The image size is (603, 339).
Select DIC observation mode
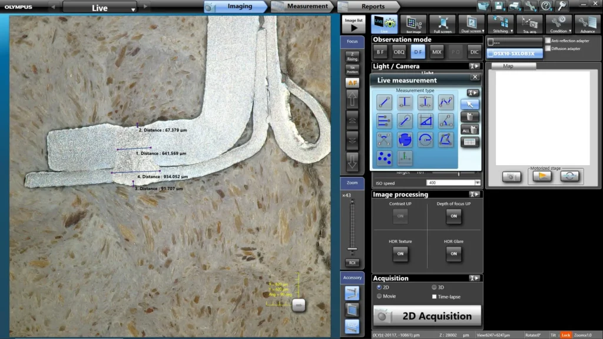pyautogui.click(x=474, y=52)
